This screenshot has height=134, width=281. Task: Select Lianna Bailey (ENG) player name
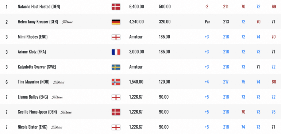point(33,97)
